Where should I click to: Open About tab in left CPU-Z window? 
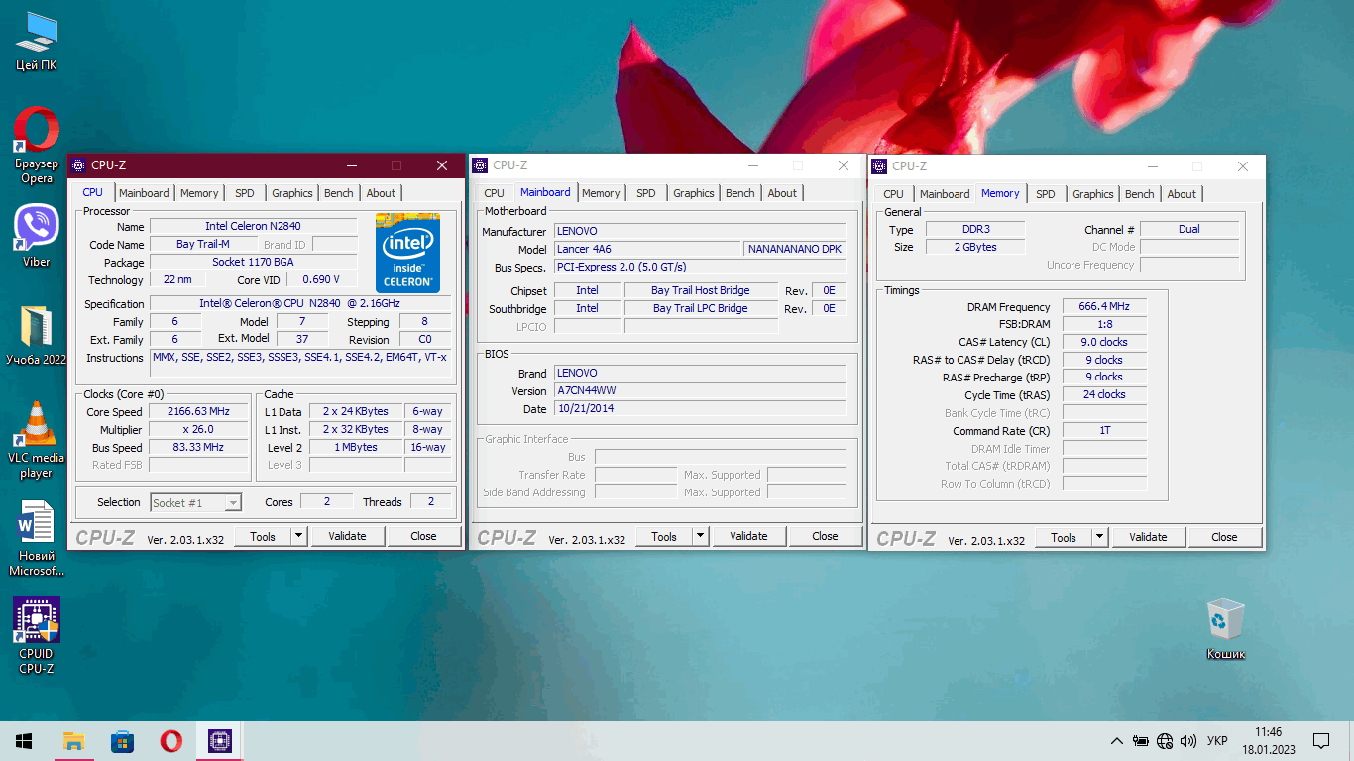[x=381, y=193]
